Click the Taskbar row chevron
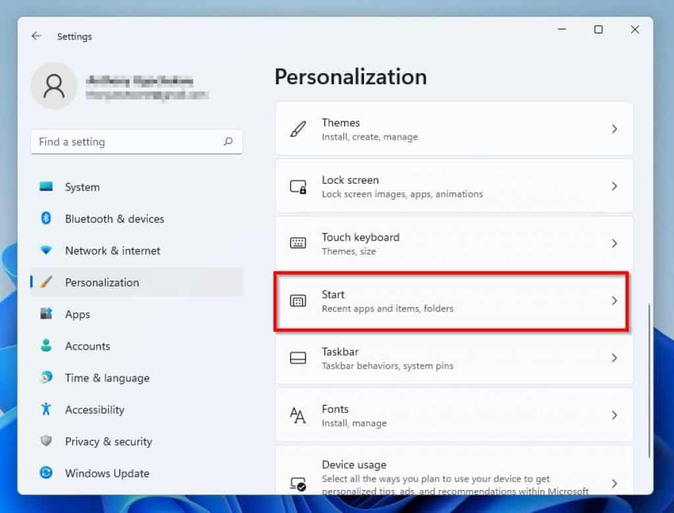Screen dimensions: 674x513 coord(614,358)
